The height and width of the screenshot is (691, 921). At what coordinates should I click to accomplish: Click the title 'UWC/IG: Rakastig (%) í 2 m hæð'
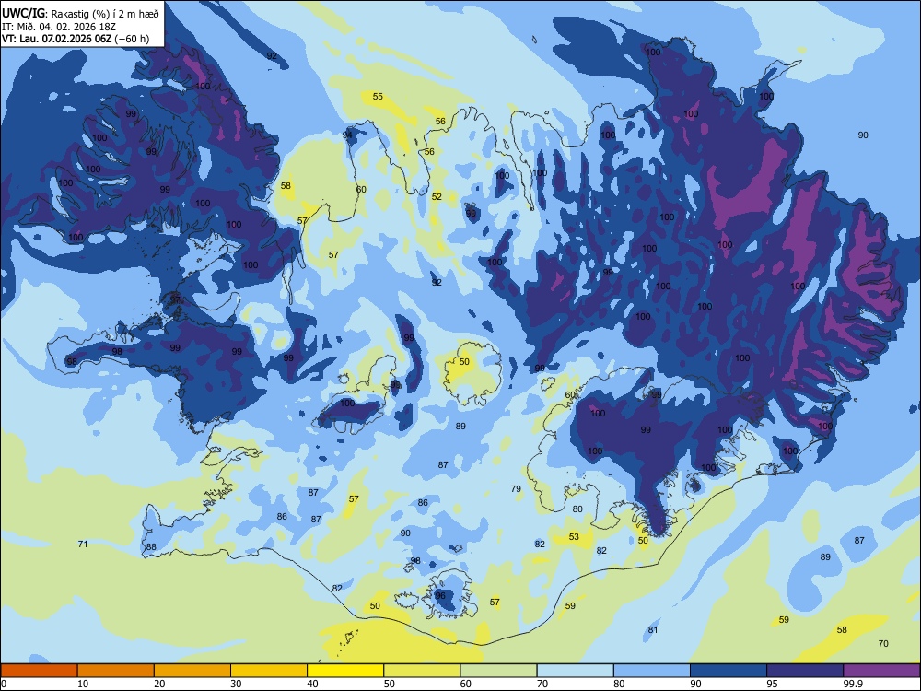point(80,14)
